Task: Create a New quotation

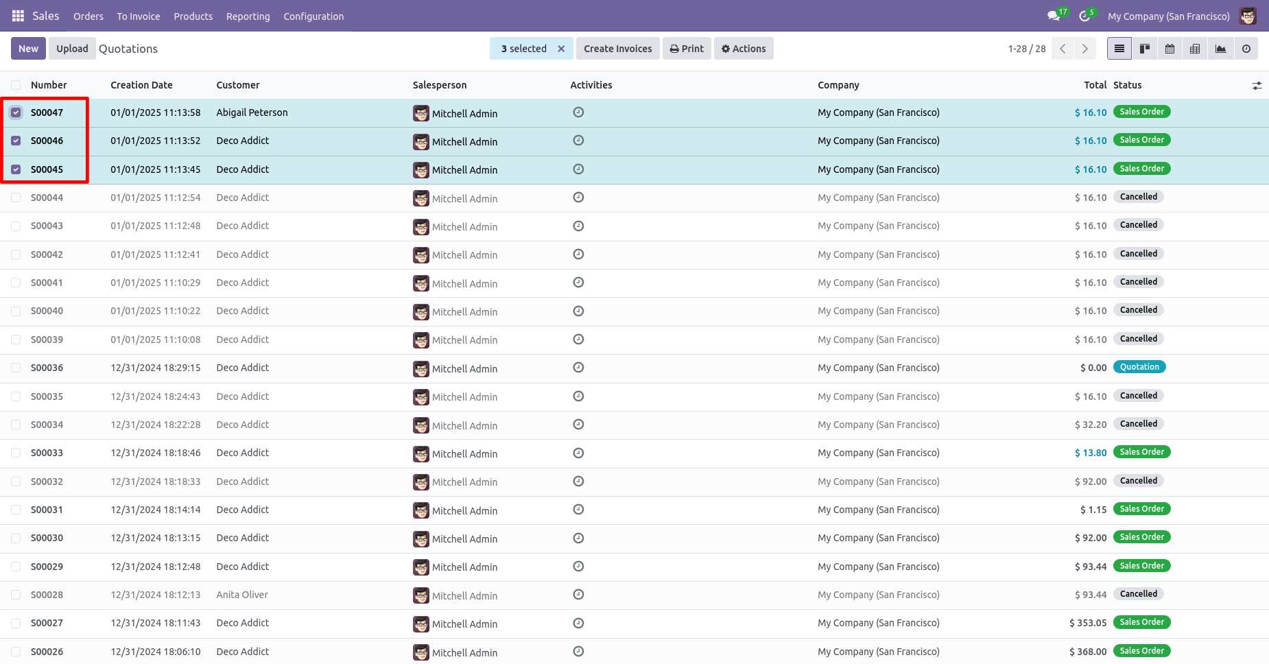Action: pos(29,49)
